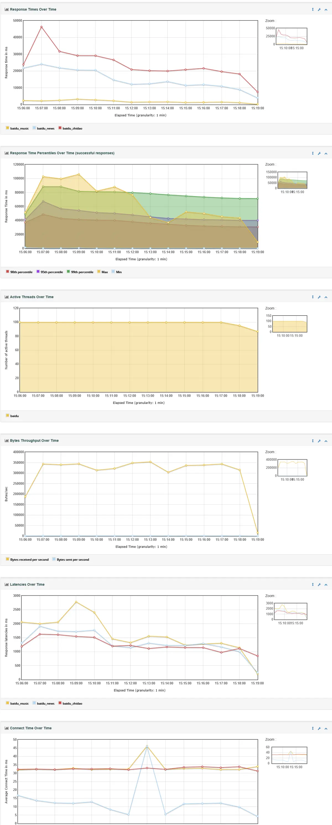Click the Response Times zoom overview thumbnail
Screen dimensions: 332x825
coord(291,36)
